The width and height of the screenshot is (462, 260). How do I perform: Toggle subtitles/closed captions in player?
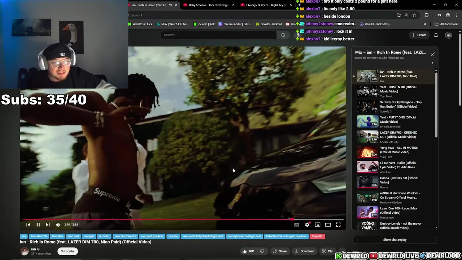click(x=297, y=225)
